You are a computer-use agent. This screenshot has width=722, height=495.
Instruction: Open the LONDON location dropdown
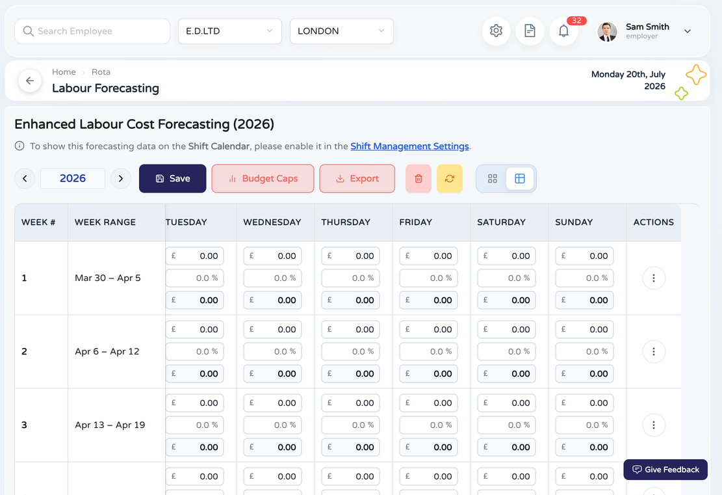pos(341,31)
